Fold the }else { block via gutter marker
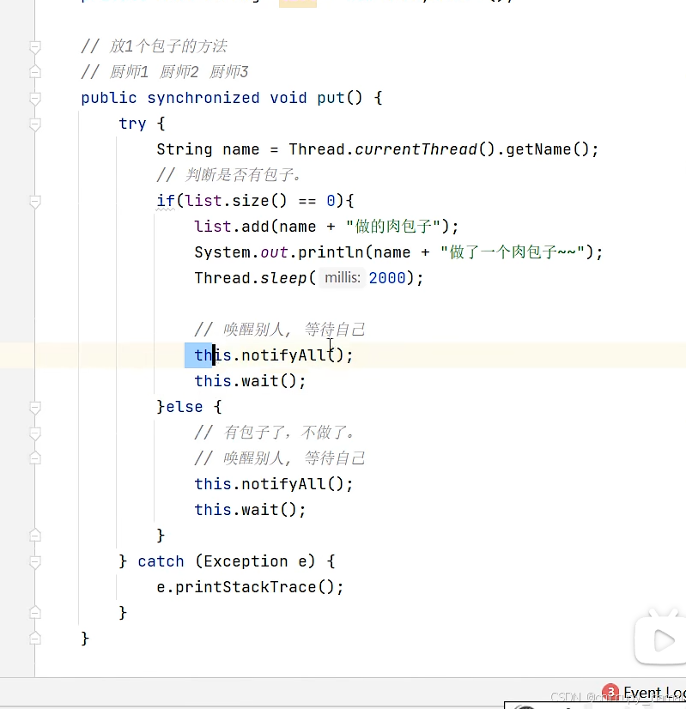 (x=35, y=408)
